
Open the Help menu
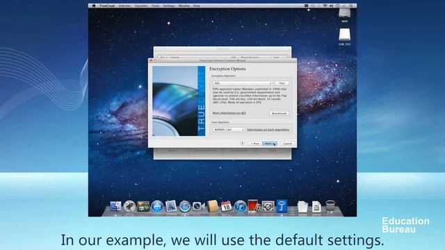(x=197, y=6)
